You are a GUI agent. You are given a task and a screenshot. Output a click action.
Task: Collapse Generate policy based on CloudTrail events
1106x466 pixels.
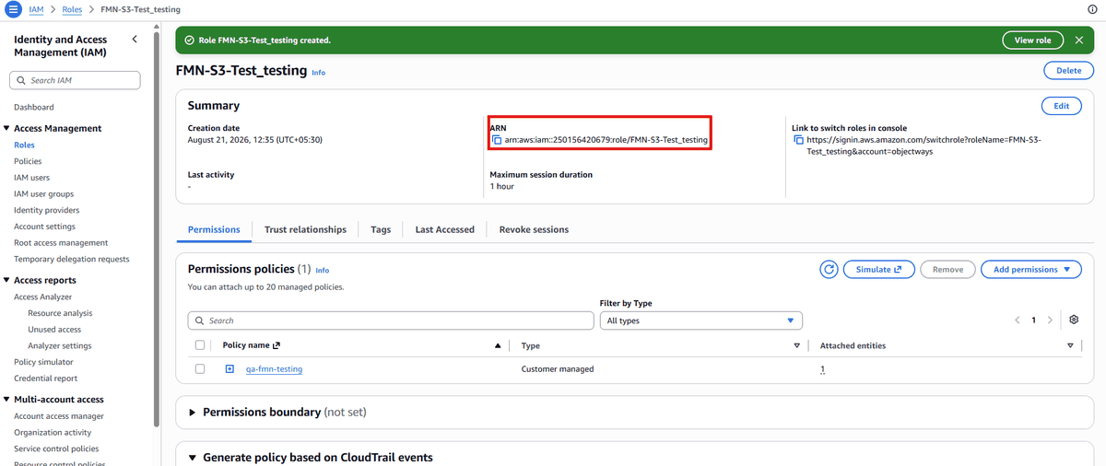(x=193, y=458)
